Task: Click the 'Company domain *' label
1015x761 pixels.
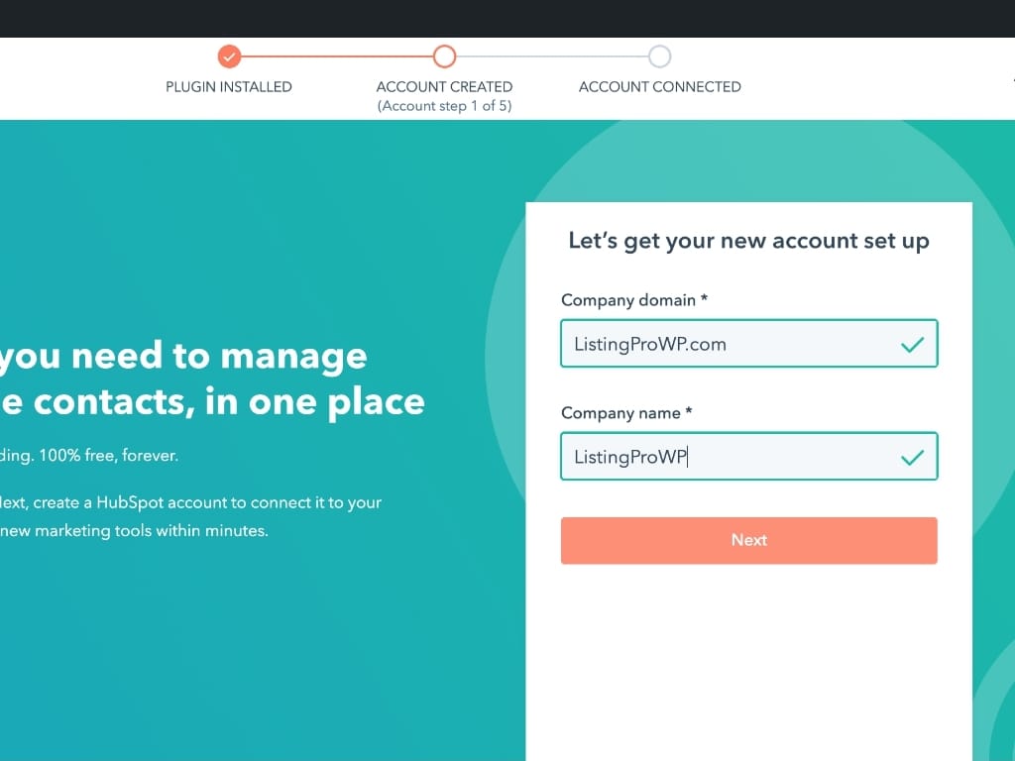Action: (x=634, y=300)
